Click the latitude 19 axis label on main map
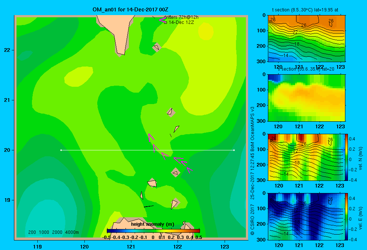Viewport: 367px width, 250px height. 7,200
